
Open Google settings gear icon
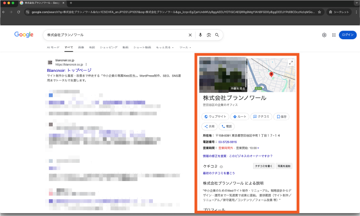pos(324,35)
